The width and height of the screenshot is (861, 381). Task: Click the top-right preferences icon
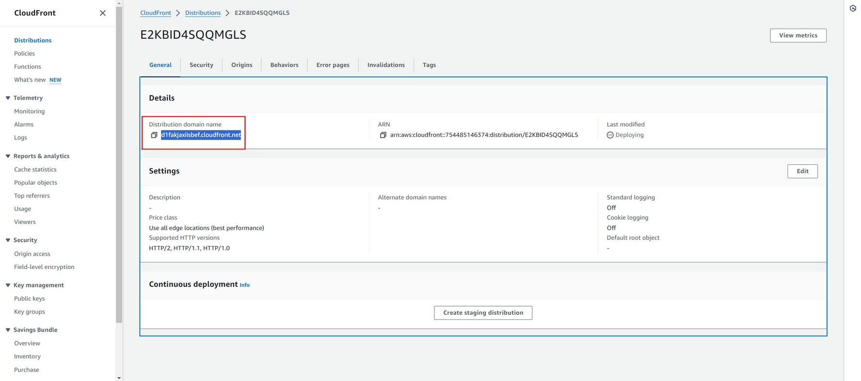tap(853, 8)
